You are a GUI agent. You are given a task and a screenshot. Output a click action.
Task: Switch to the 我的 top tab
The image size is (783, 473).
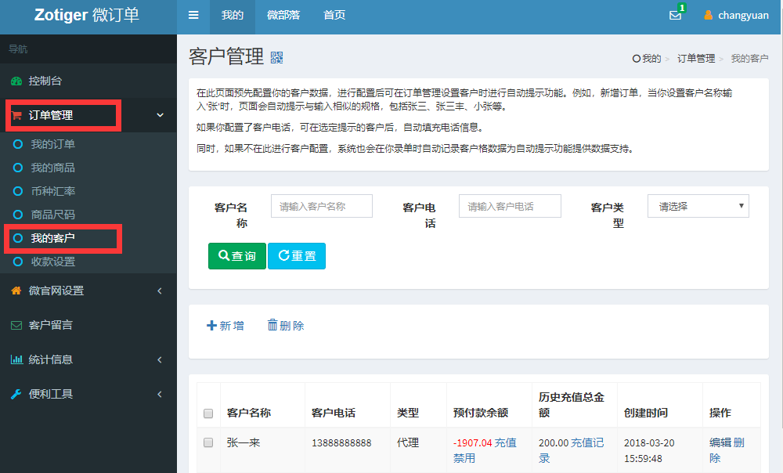point(233,15)
